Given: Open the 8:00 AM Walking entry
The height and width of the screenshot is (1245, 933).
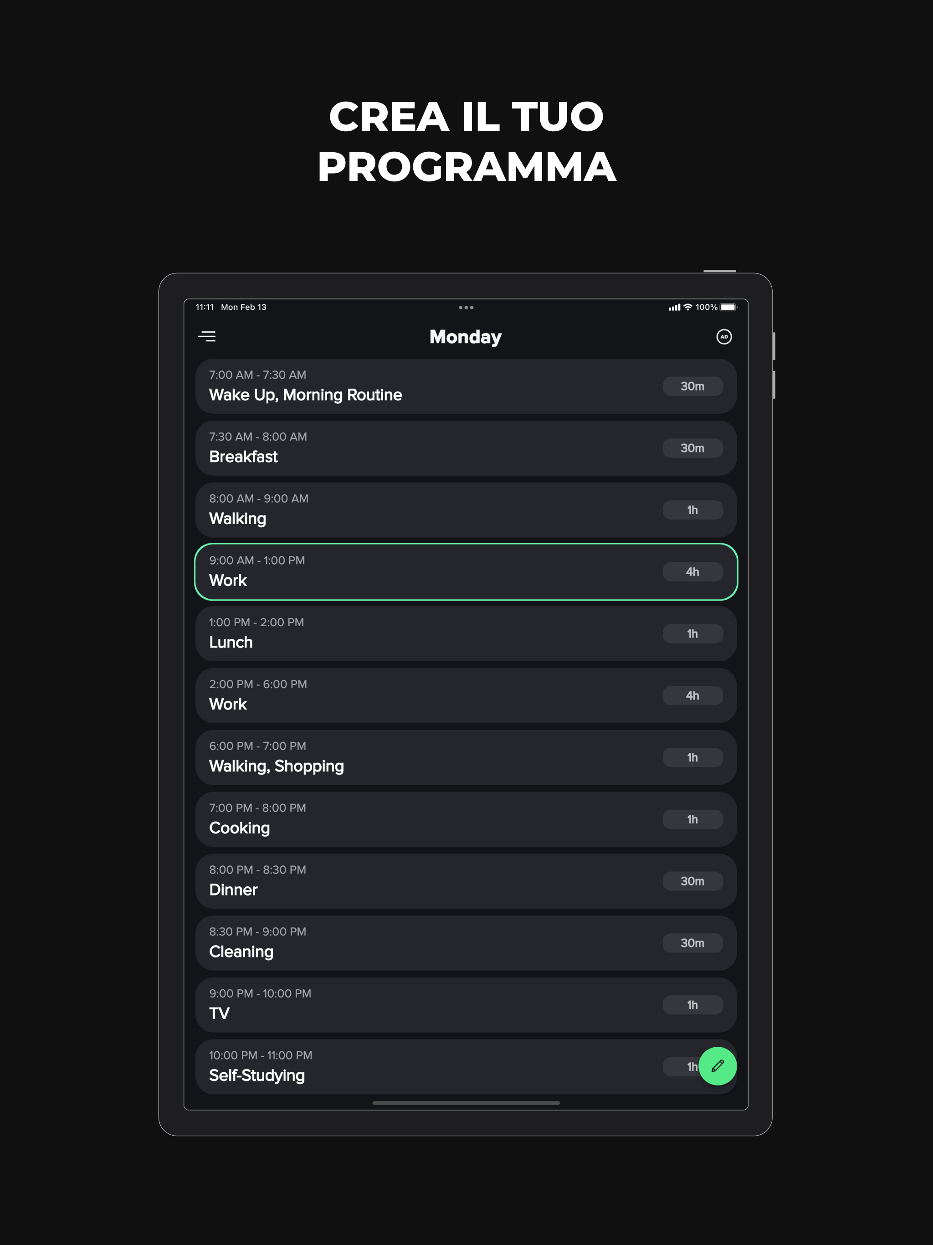Looking at the screenshot, I should (466, 510).
